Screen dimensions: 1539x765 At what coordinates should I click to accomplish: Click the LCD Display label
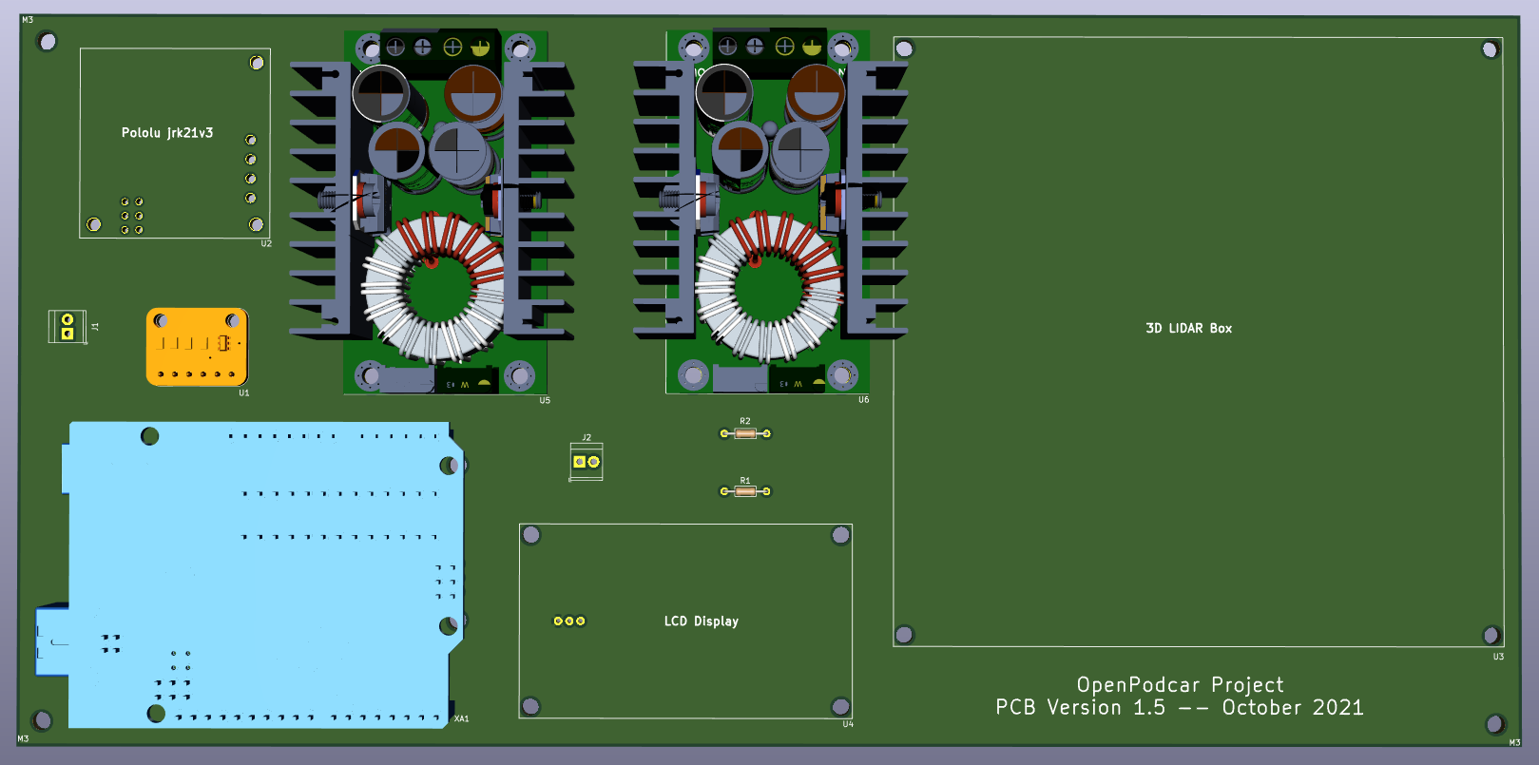pyautogui.click(x=701, y=621)
